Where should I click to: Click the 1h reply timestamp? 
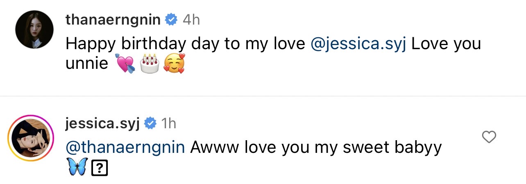click(169, 123)
